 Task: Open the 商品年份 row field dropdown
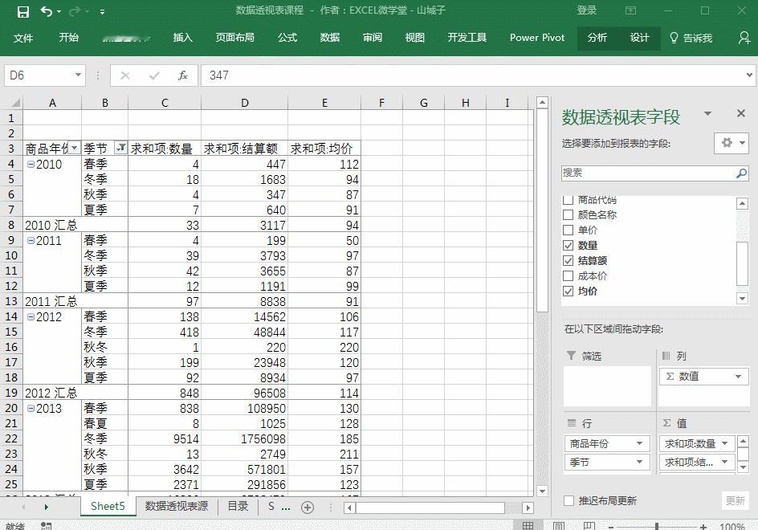click(639, 443)
